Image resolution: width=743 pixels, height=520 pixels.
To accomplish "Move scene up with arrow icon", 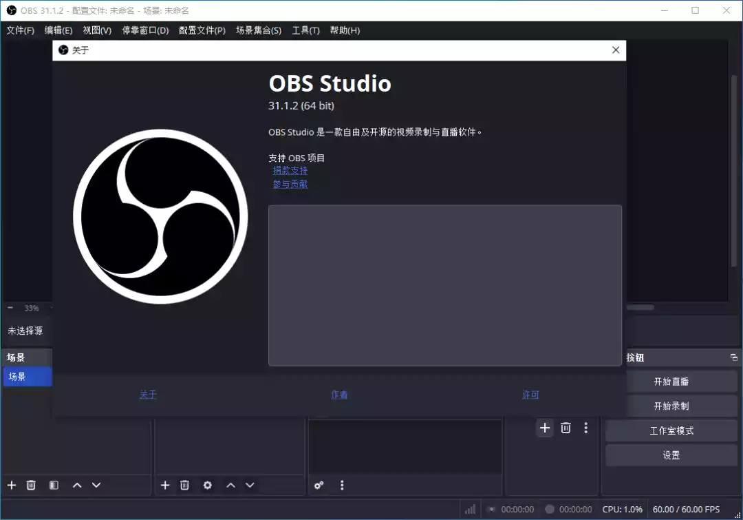I will pyautogui.click(x=77, y=485).
